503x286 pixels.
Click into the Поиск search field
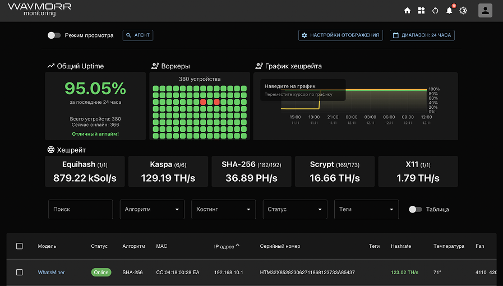[81, 209]
